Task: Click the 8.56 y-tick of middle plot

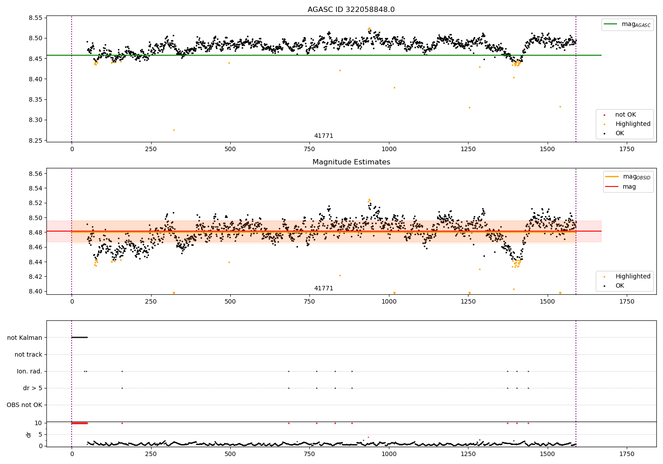Action: point(36,174)
